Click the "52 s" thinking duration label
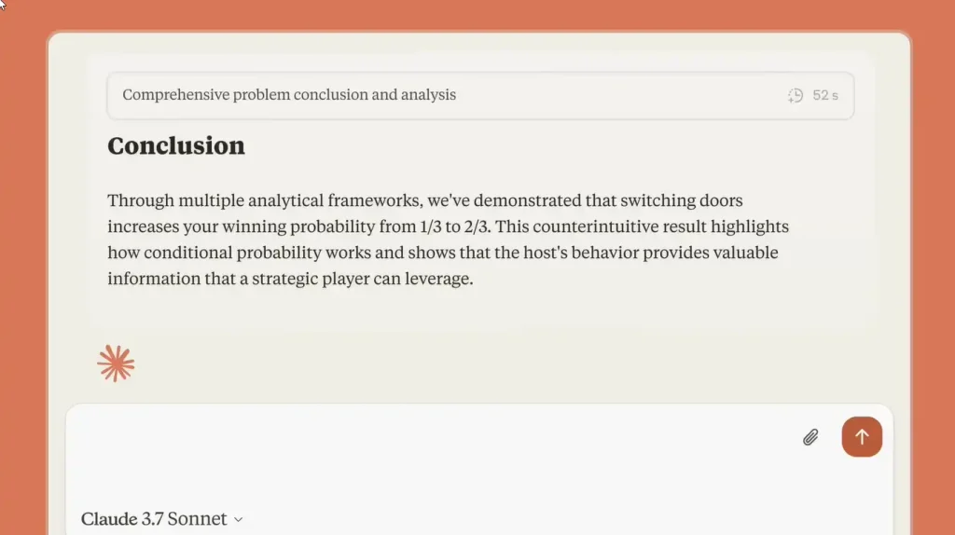Image resolution: width=955 pixels, height=535 pixels. [825, 95]
